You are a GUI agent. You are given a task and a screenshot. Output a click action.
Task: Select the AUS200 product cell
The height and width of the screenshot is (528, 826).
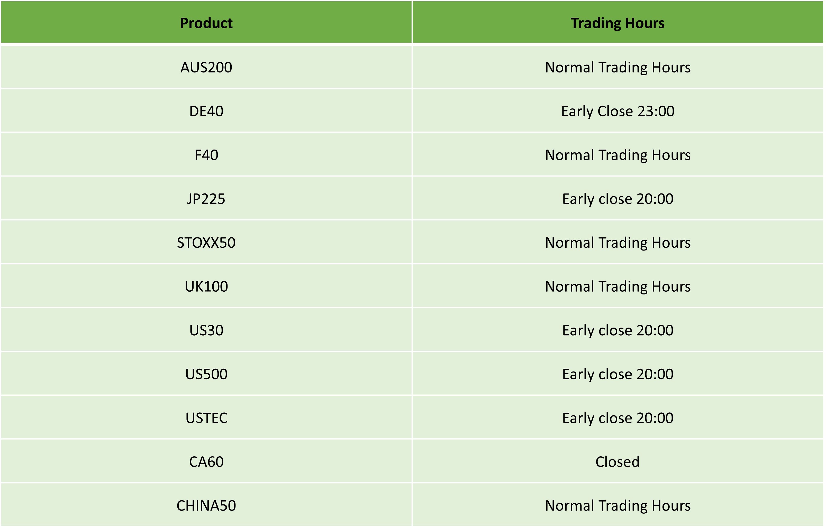[206, 67]
